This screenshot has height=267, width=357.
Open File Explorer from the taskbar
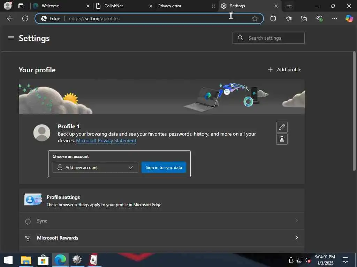pos(26,260)
